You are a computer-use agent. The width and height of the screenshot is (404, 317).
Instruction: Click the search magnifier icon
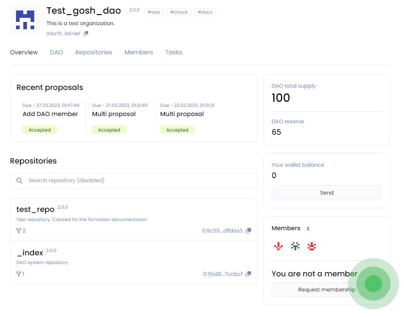pos(20,180)
